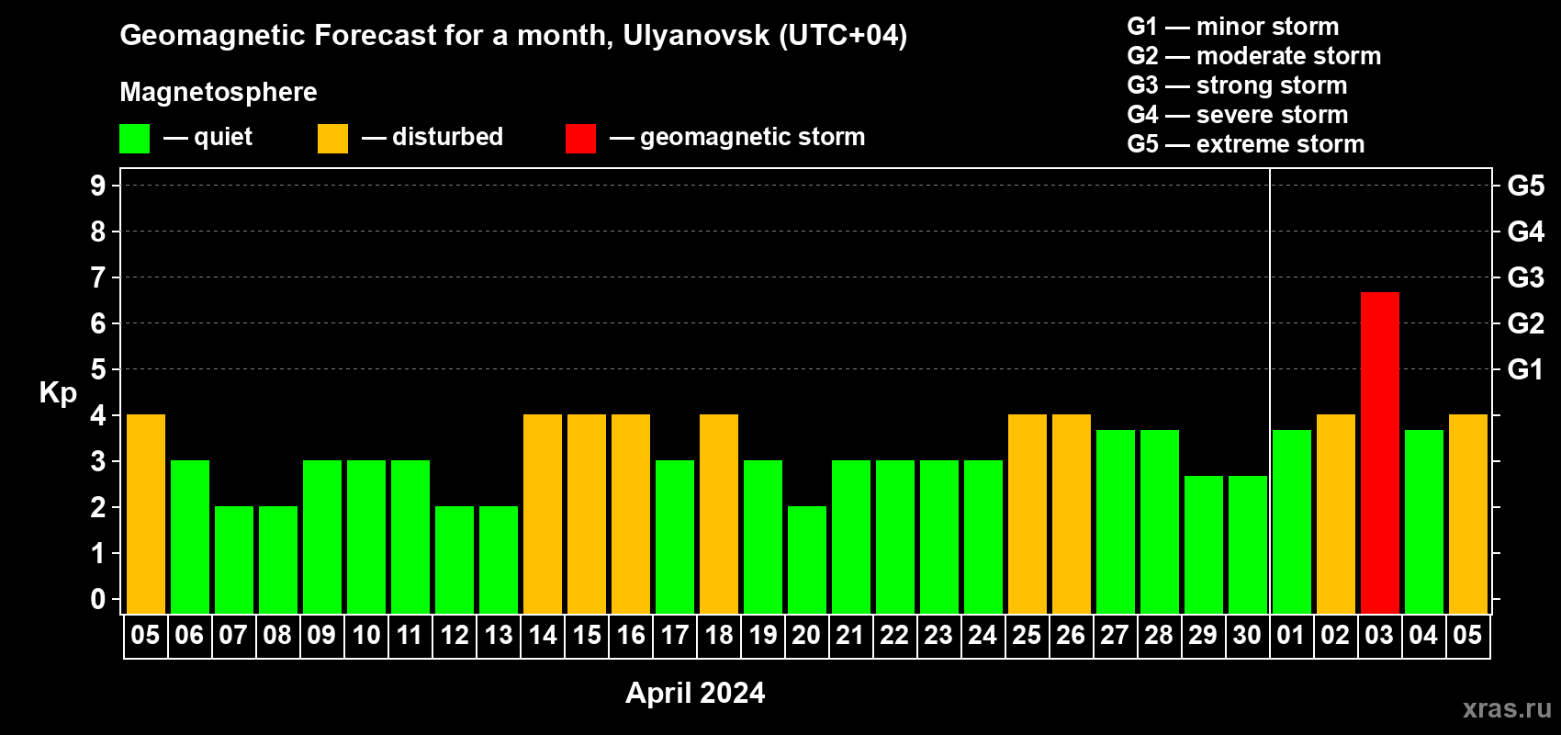Click the date label 30
Image resolution: width=1561 pixels, height=735 pixels.
click(1247, 636)
